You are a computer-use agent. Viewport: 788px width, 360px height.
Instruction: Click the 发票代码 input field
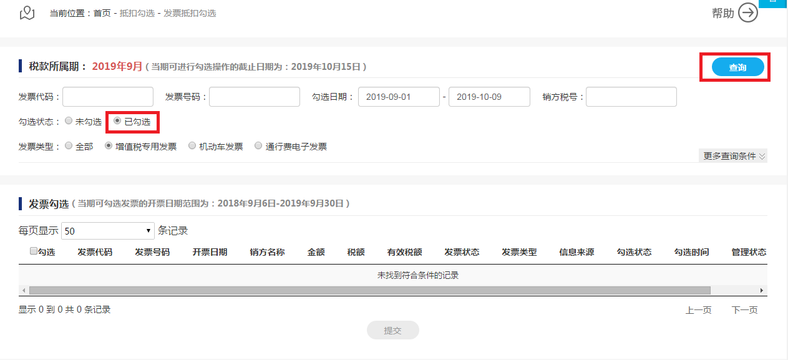(x=108, y=97)
